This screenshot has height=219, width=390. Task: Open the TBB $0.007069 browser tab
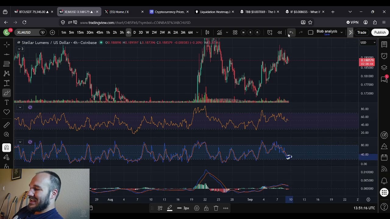[260, 12]
